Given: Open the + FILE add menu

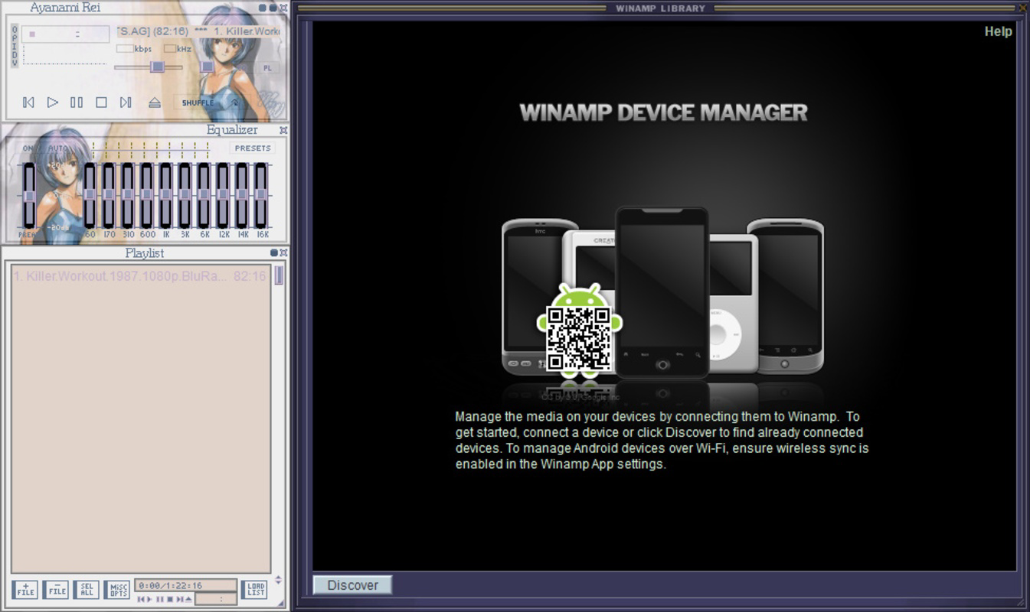Looking at the screenshot, I should 25,590.
